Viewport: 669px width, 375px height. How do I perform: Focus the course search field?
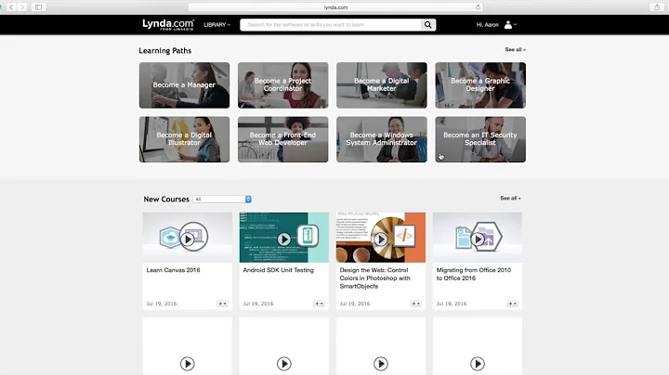[331, 25]
